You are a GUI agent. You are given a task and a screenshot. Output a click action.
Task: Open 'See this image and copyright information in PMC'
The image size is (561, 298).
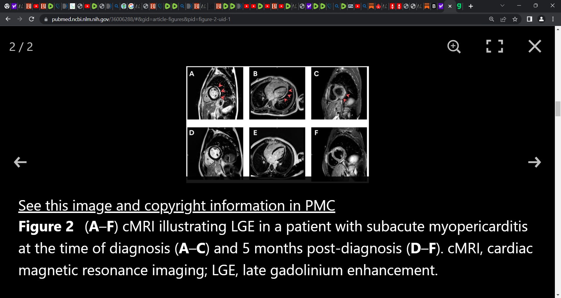tap(176, 205)
